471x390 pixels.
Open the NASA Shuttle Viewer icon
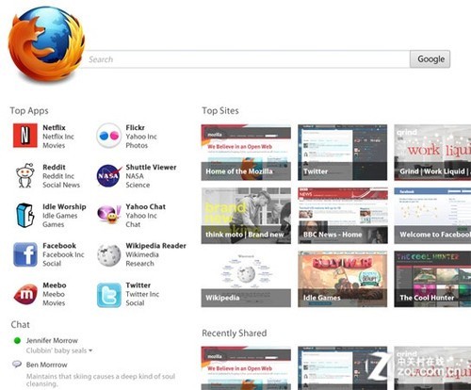click(109, 175)
